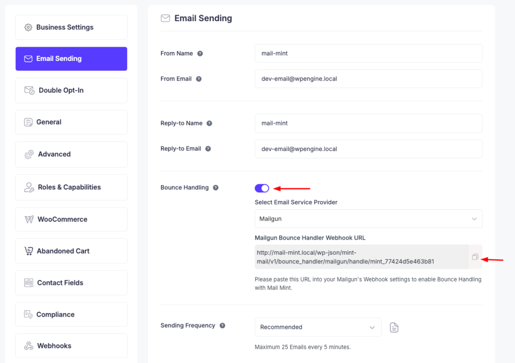Click the envelope icon beside Email Sending header

[x=165, y=18]
